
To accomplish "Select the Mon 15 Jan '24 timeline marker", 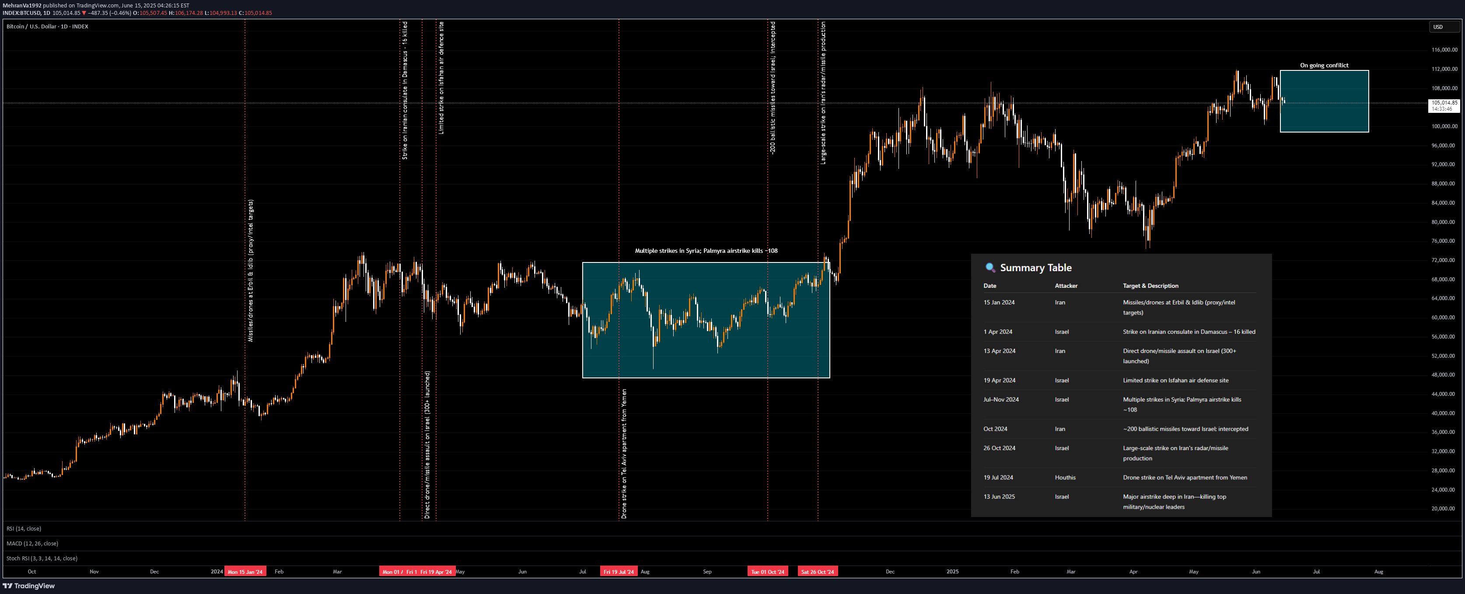I will (x=245, y=571).
